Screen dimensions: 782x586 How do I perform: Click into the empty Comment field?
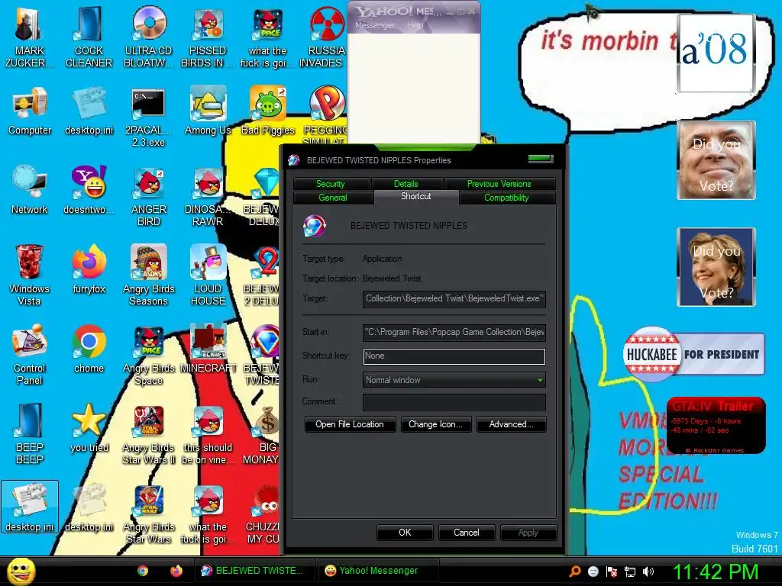point(454,402)
